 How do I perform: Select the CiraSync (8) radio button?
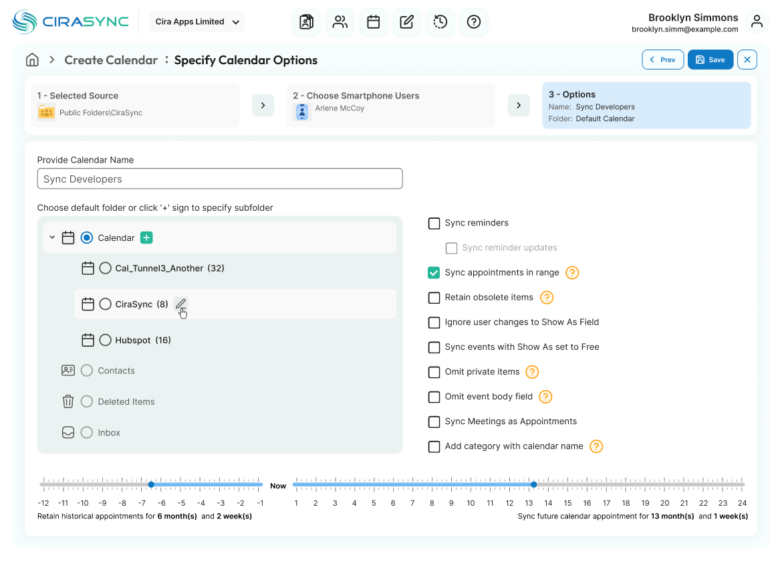coord(105,304)
